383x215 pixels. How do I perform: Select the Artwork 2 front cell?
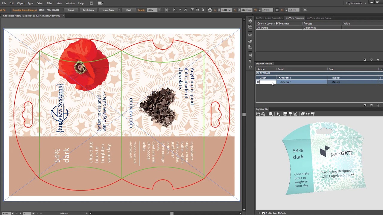[x=302, y=82]
